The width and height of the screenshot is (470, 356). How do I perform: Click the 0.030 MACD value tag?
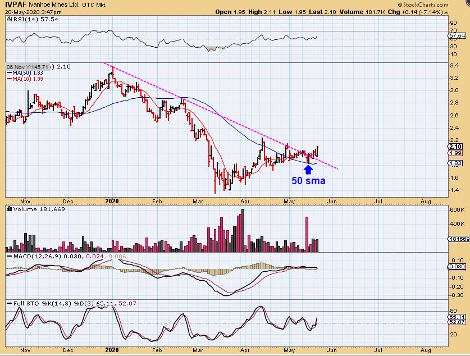click(x=457, y=266)
